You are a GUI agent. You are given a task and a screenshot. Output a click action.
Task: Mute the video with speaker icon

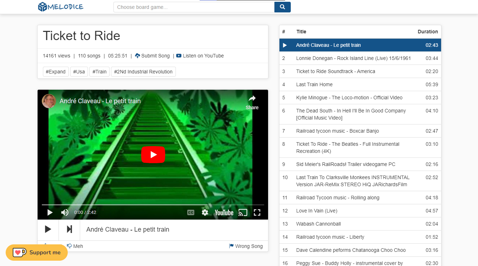click(65, 212)
